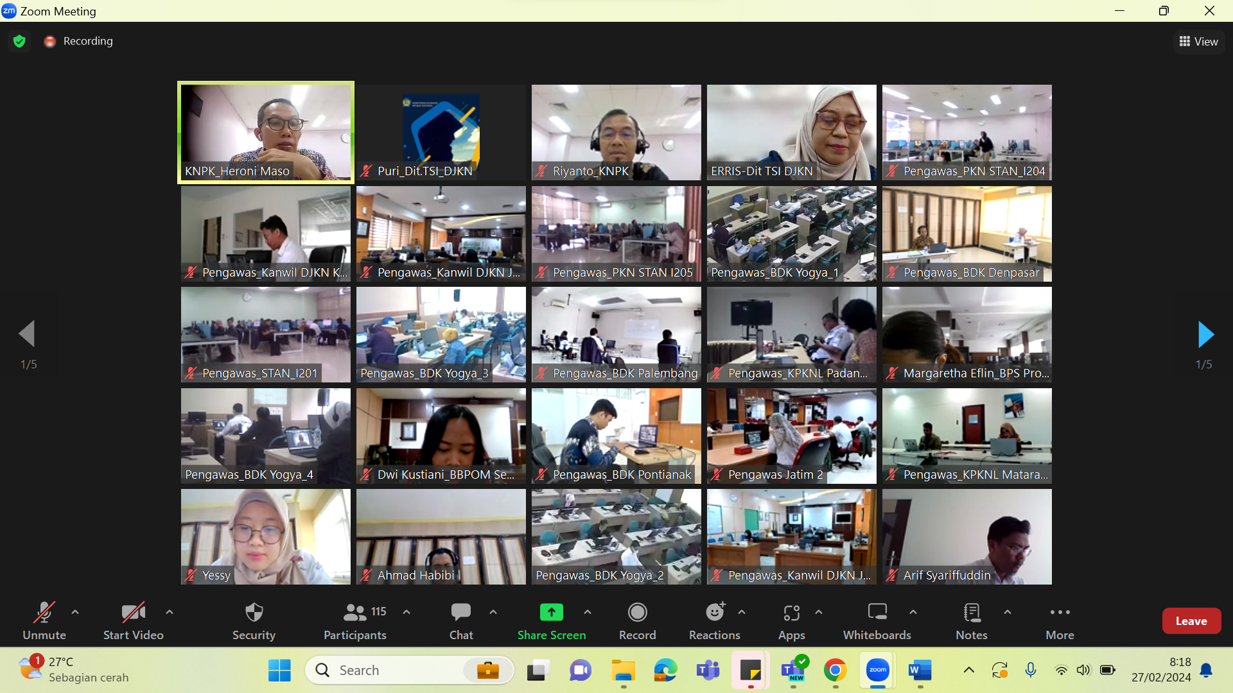Image resolution: width=1233 pixels, height=693 pixels.
Task: Open the More options menu
Action: tap(1060, 620)
